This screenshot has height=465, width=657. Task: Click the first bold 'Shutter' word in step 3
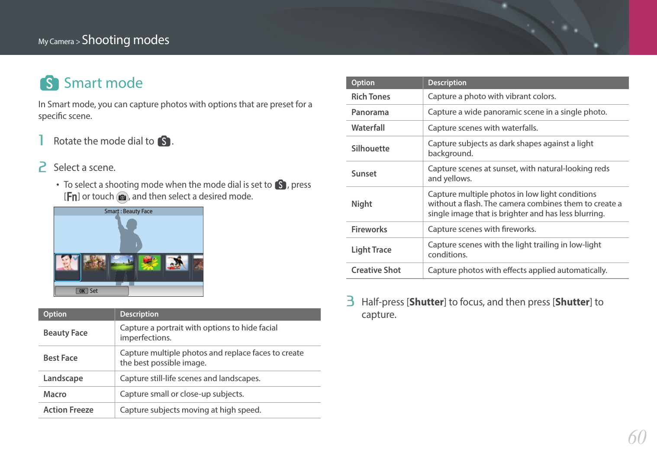pyautogui.click(x=427, y=302)
